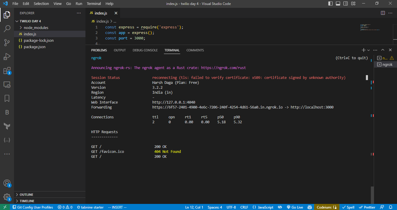Open the notifications bell

click(391, 207)
